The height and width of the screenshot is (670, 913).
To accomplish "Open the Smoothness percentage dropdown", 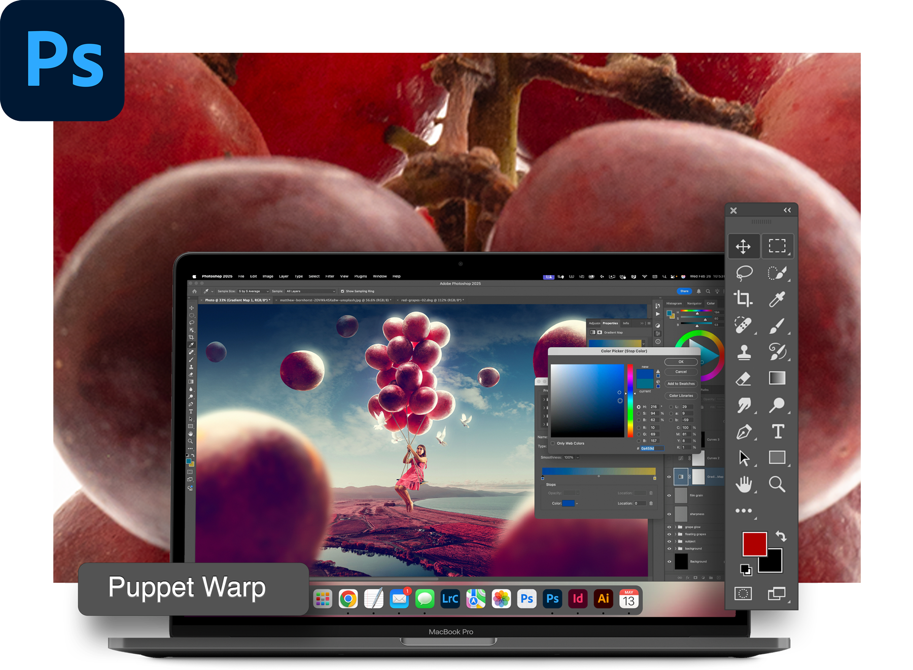I will [x=577, y=457].
